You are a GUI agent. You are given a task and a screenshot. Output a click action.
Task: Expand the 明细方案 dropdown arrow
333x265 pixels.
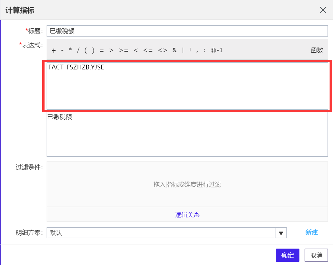pos(281,233)
